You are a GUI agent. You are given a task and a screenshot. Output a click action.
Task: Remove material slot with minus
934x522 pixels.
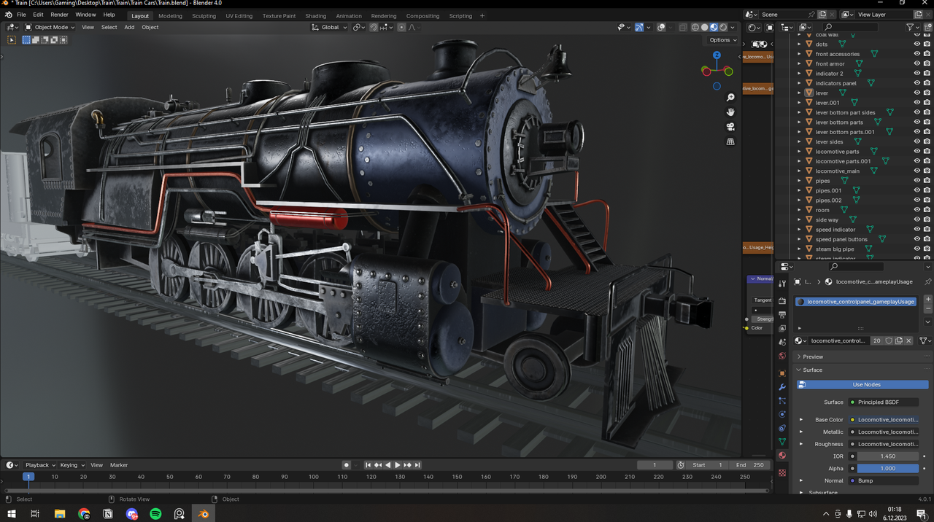928,309
